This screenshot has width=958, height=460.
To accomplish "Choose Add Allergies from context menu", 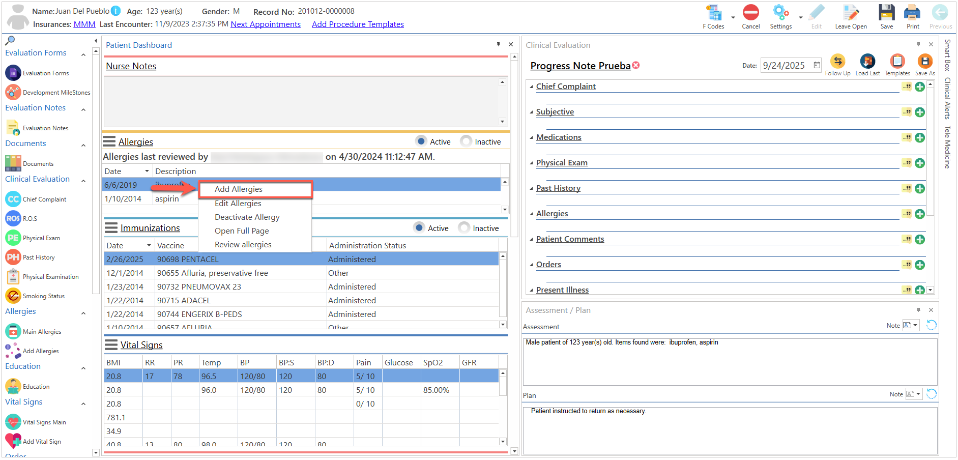I will (x=255, y=189).
